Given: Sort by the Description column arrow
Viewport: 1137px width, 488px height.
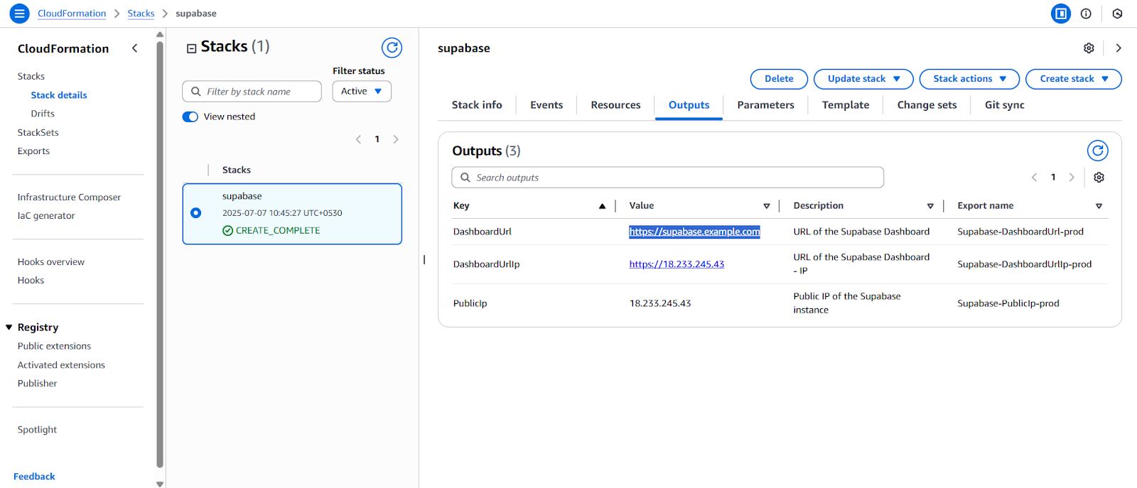Looking at the screenshot, I should click(930, 206).
